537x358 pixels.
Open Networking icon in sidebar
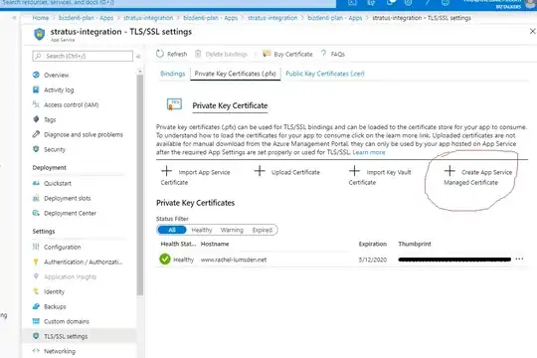[x=36, y=351]
